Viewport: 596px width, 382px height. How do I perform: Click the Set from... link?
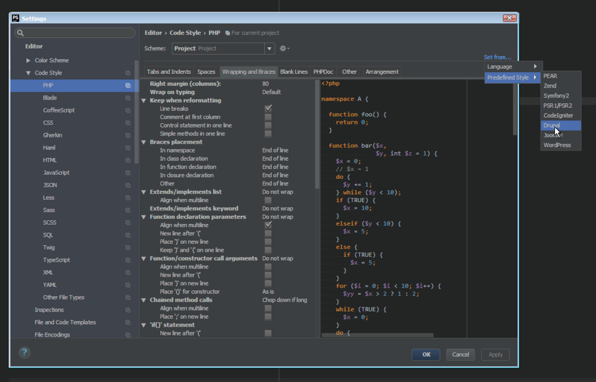click(x=497, y=57)
